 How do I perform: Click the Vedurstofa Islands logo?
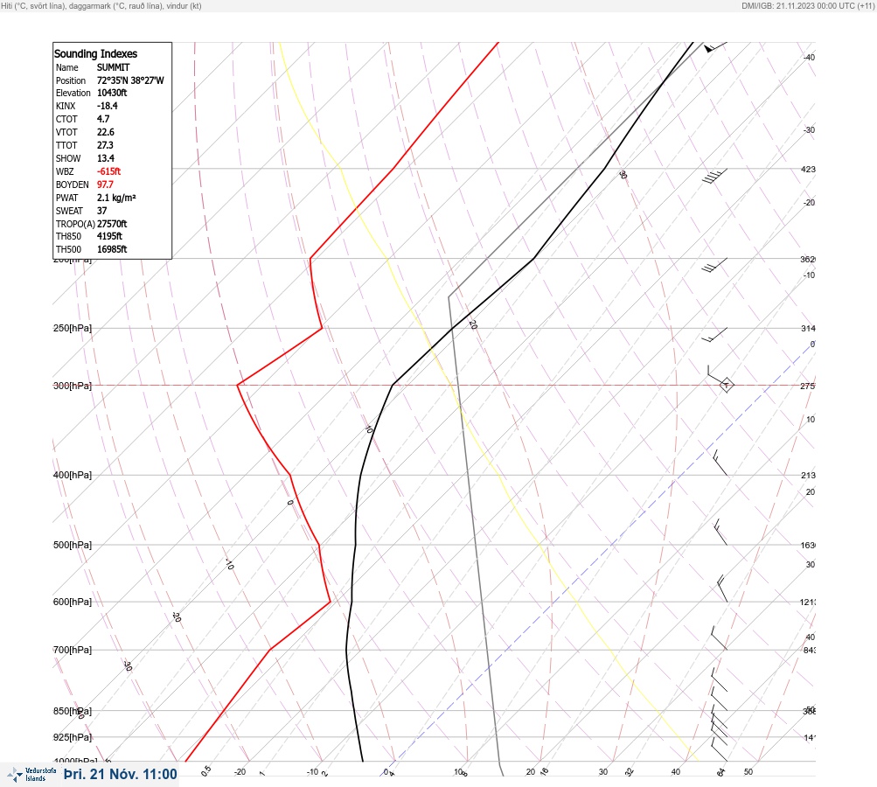pyautogui.click(x=32, y=774)
